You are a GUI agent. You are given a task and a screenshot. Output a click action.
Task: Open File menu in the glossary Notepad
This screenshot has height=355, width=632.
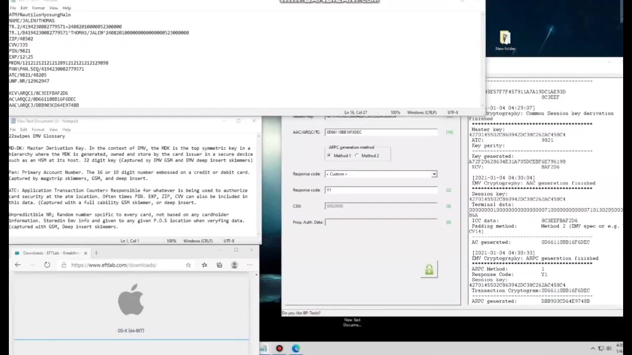[13, 130]
